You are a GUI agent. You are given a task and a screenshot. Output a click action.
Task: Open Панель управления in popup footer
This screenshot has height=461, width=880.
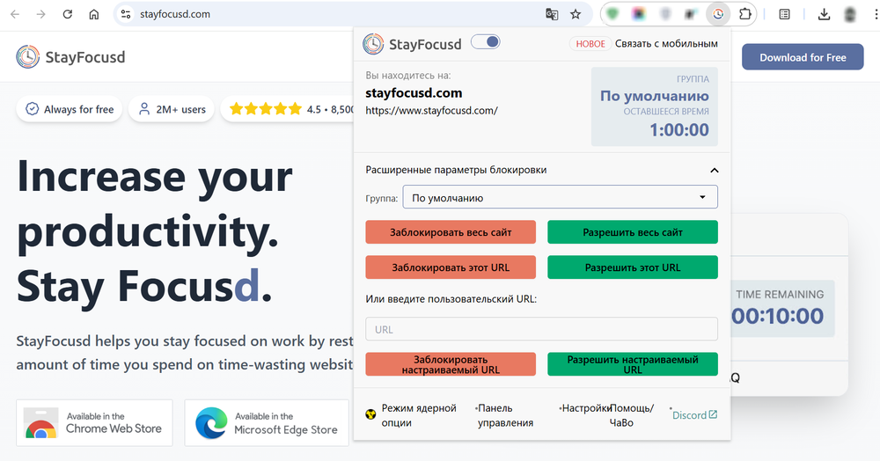coord(505,415)
